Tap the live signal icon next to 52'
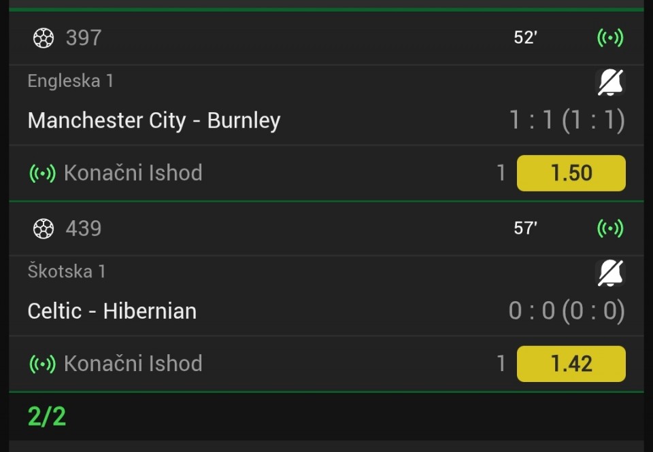The width and height of the screenshot is (653, 452). click(610, 38)
